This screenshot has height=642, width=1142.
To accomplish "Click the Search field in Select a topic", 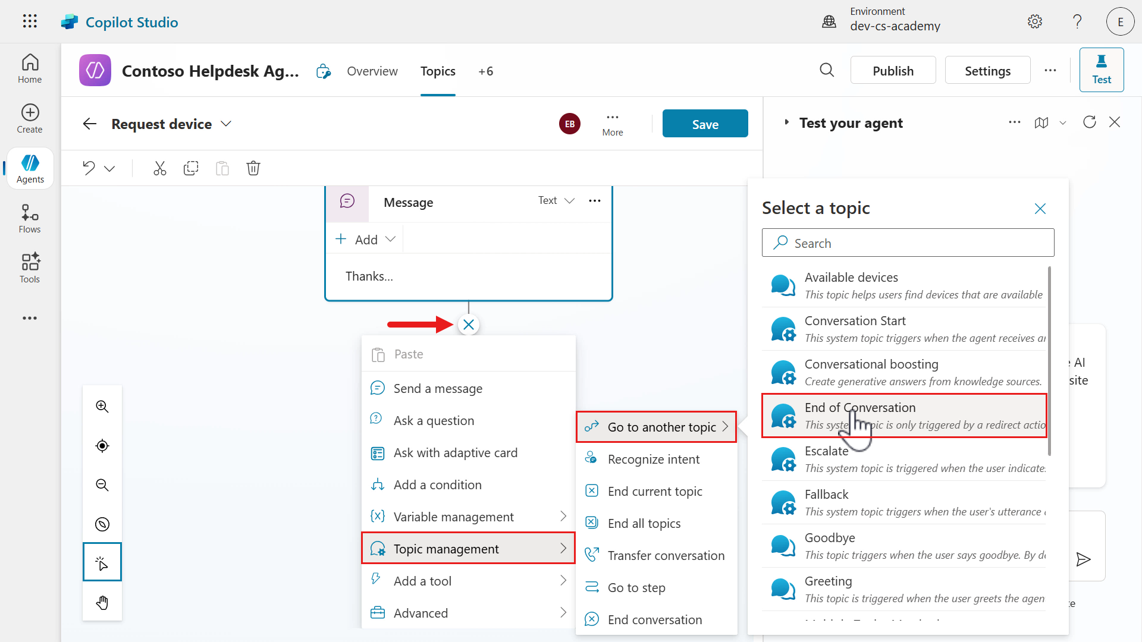I will click(908, 243).
